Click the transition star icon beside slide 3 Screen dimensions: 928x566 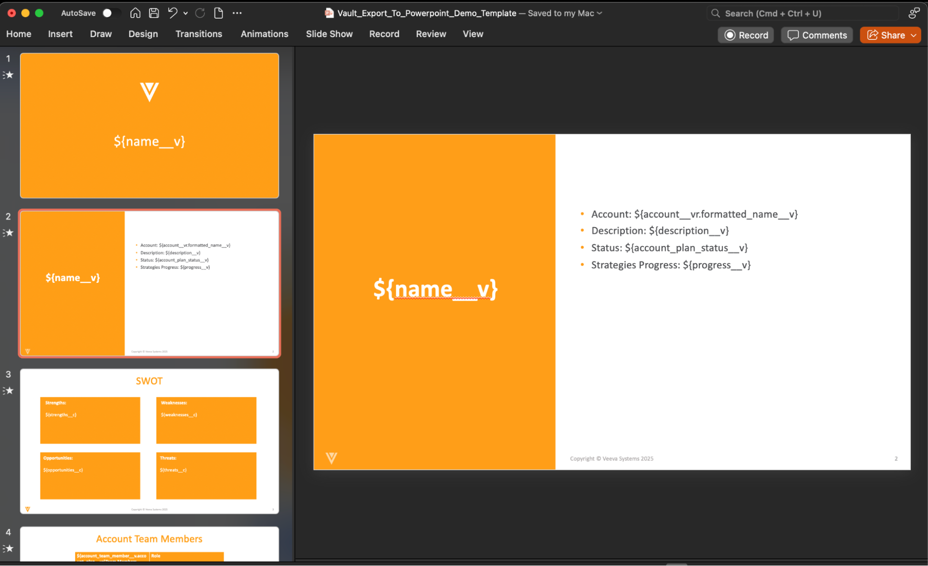tap(8, 391)
